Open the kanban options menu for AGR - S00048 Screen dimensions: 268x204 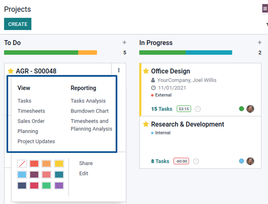pyautogui.click(x=119, y=70)
